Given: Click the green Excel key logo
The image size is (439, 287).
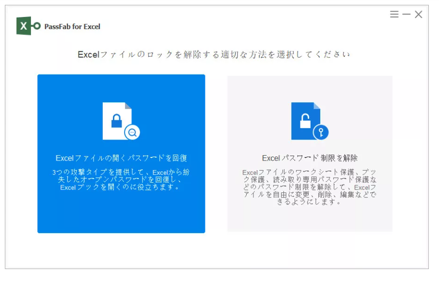Looking at the screenshot, I should click(28, 26).
